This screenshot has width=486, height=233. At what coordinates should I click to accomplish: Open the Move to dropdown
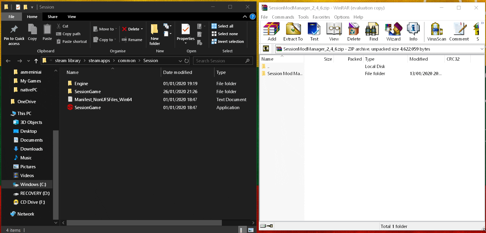(105, 29)
